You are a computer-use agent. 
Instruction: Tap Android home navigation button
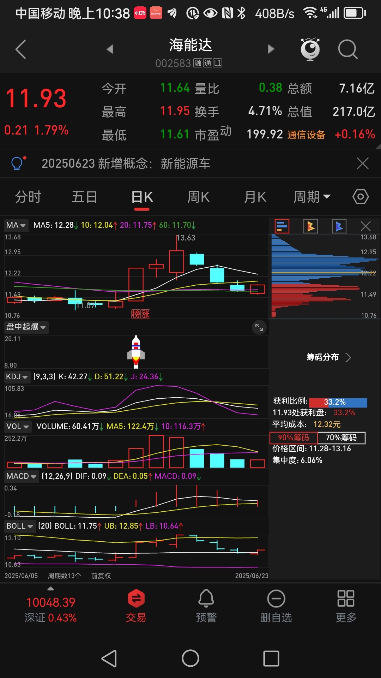tap(190, 659)
